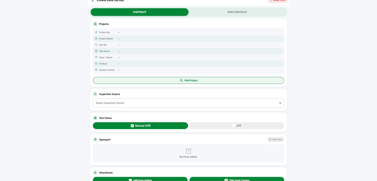Set unit status to OFF
The height and width of the screenshot is (181, 377).
click(236, 126)
